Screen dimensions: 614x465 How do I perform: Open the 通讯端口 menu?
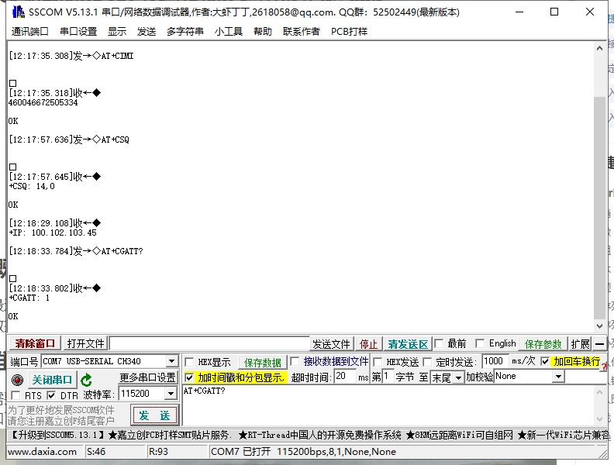click(x=29, y=31)
